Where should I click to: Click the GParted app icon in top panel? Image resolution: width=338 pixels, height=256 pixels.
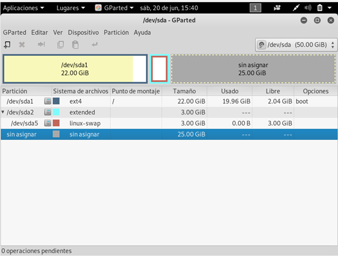(98, 8)
